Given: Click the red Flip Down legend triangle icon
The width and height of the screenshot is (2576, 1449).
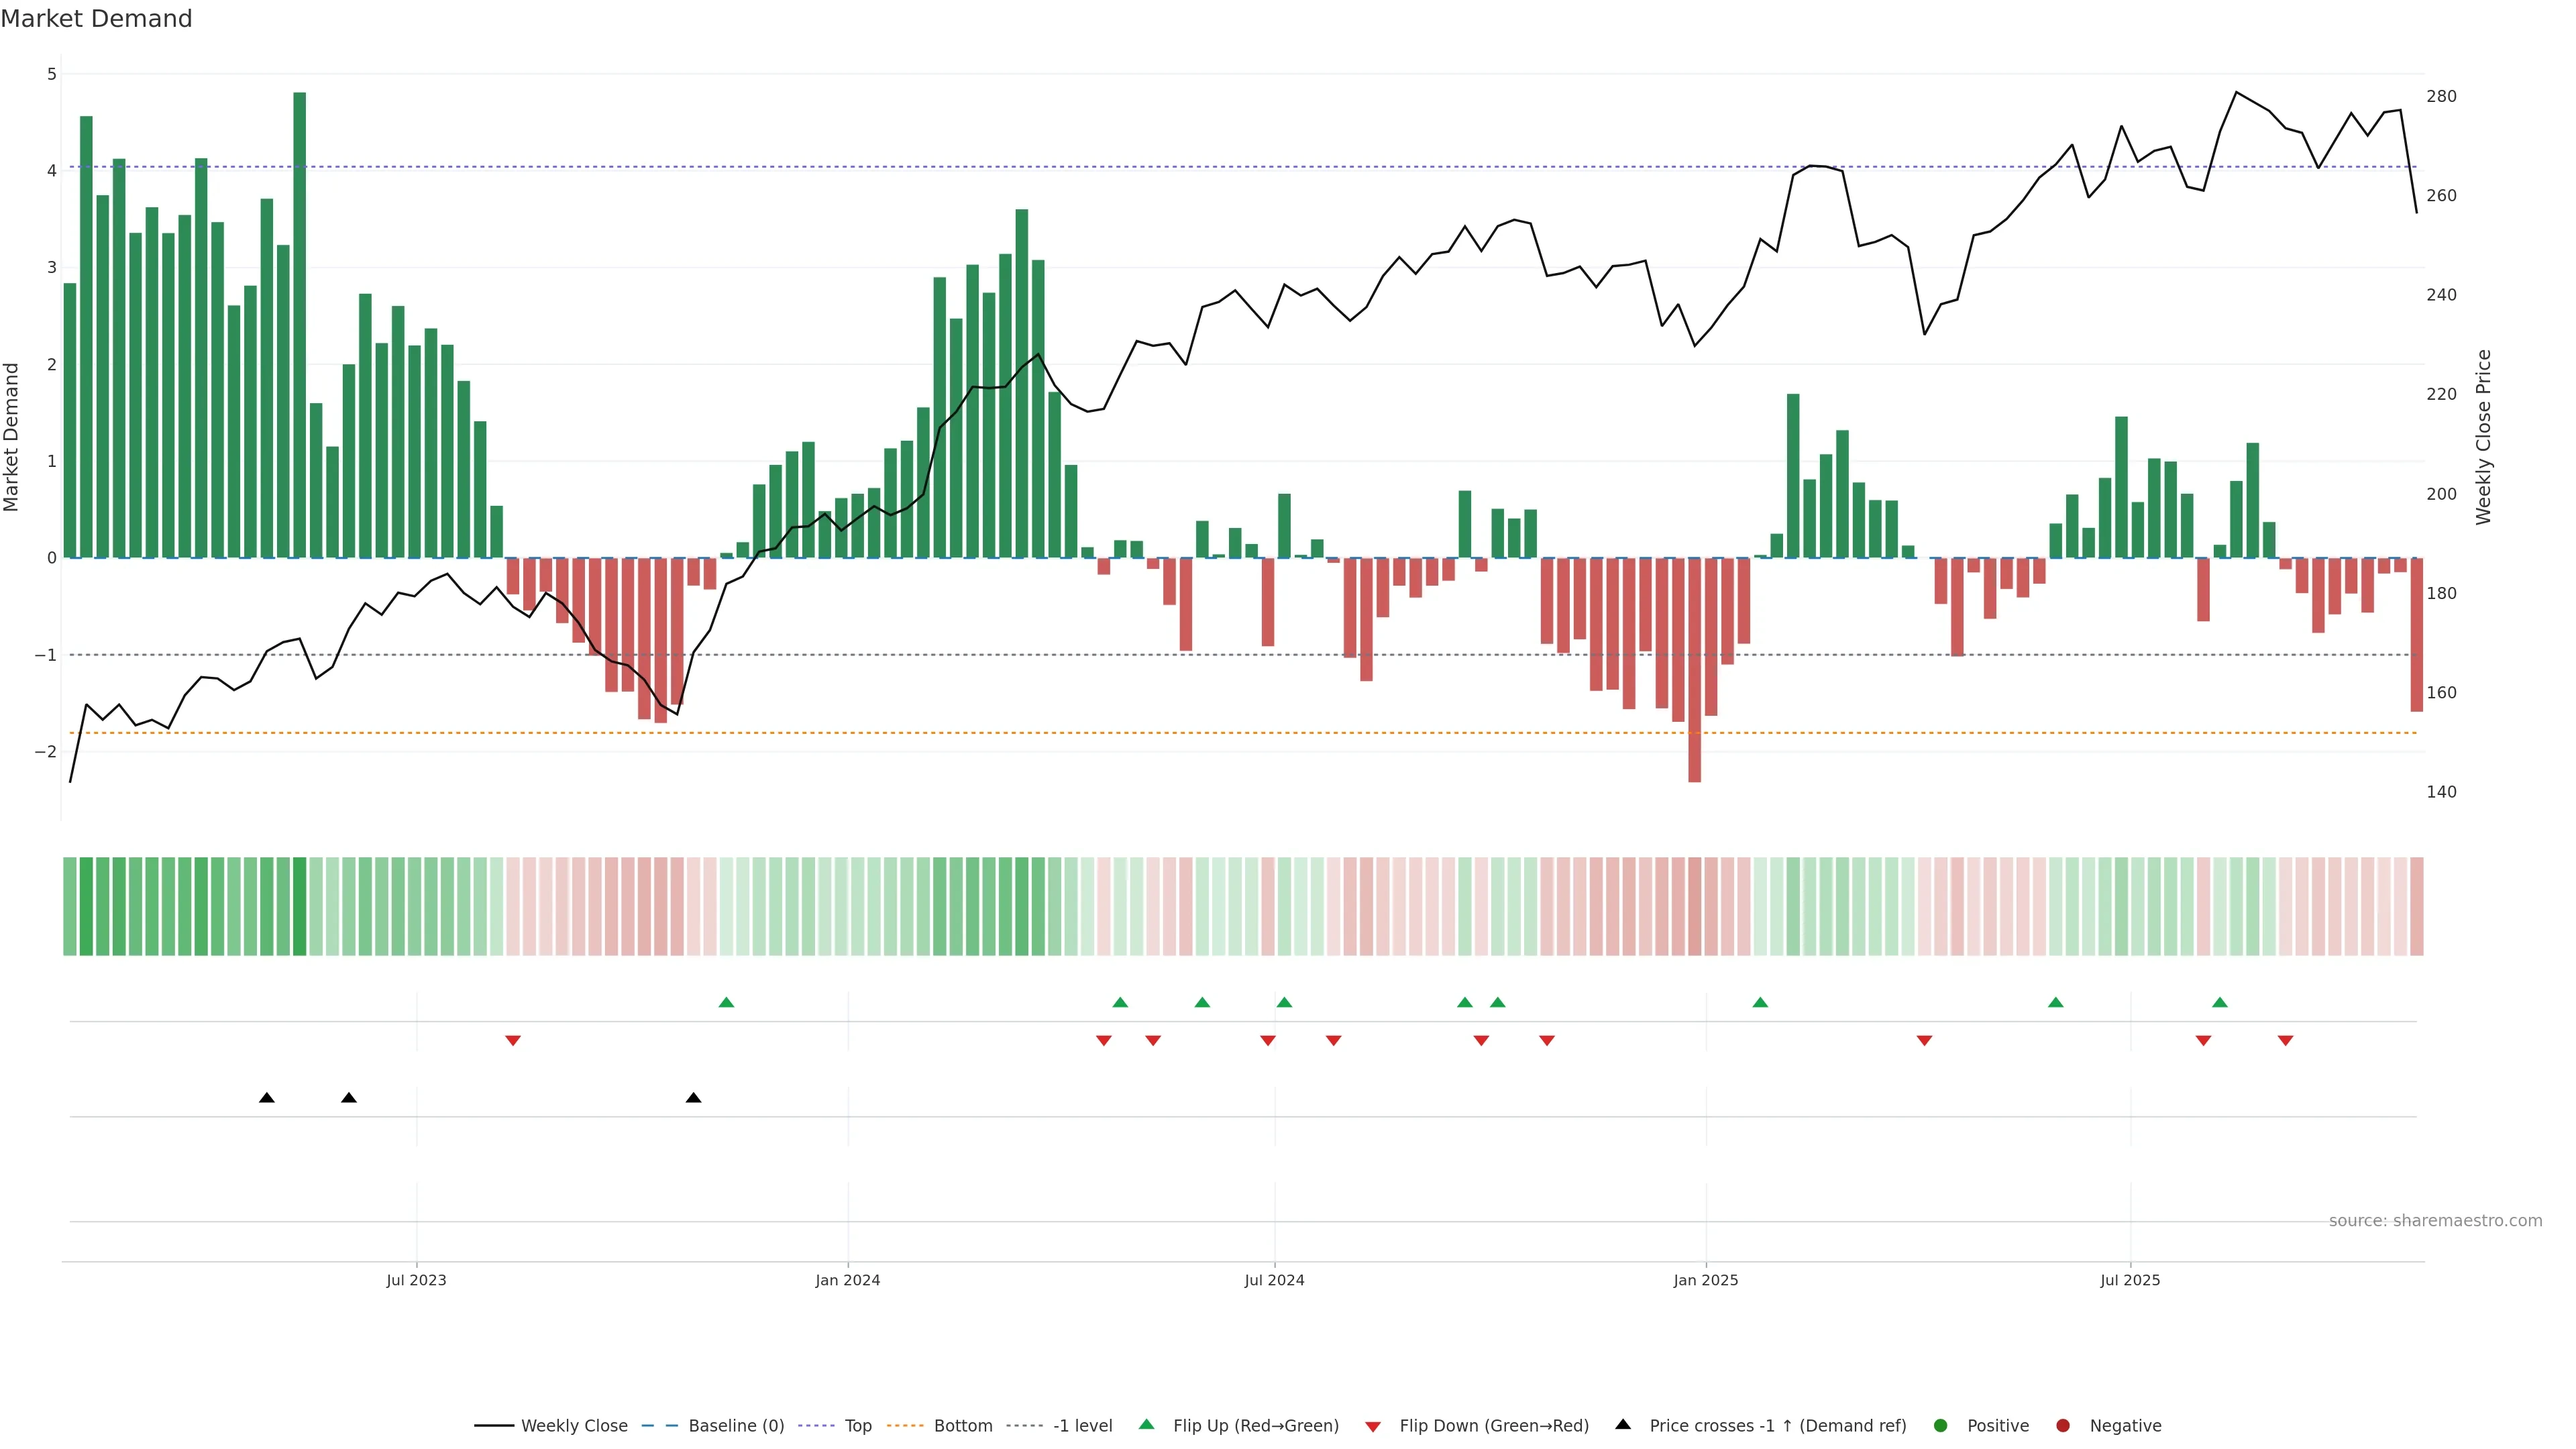Looking at the screenshot, I should [1373, 1426].
